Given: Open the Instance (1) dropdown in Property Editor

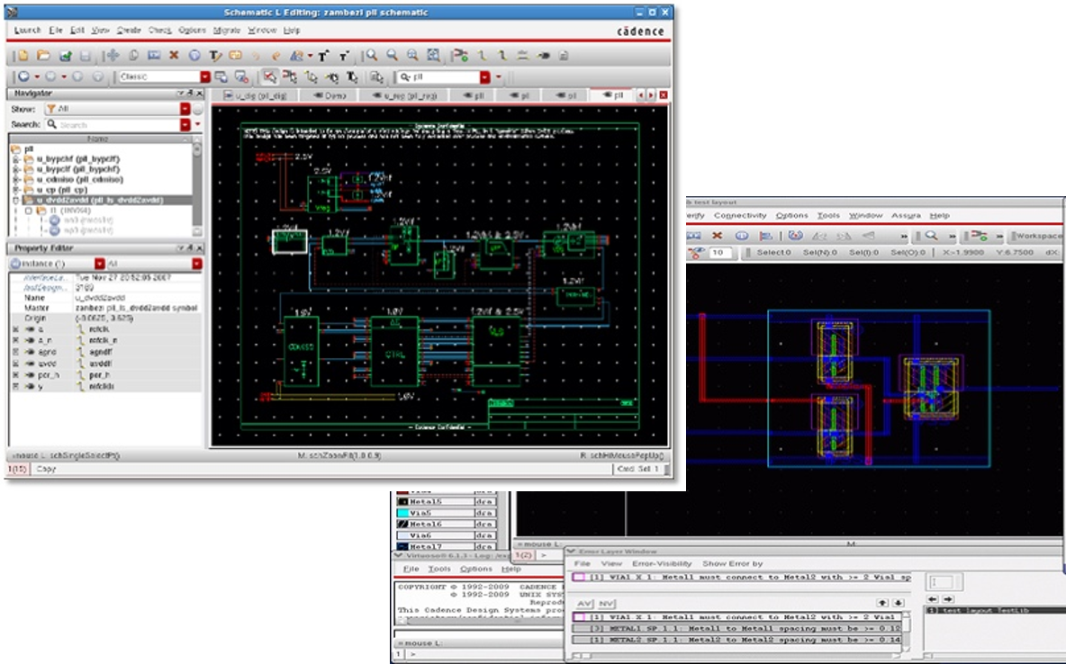Looking at the screenshot, I should tap(99, 264).
